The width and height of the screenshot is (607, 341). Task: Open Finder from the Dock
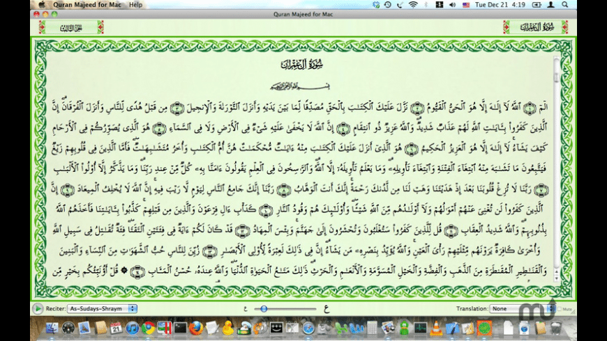tap(52, 328)
